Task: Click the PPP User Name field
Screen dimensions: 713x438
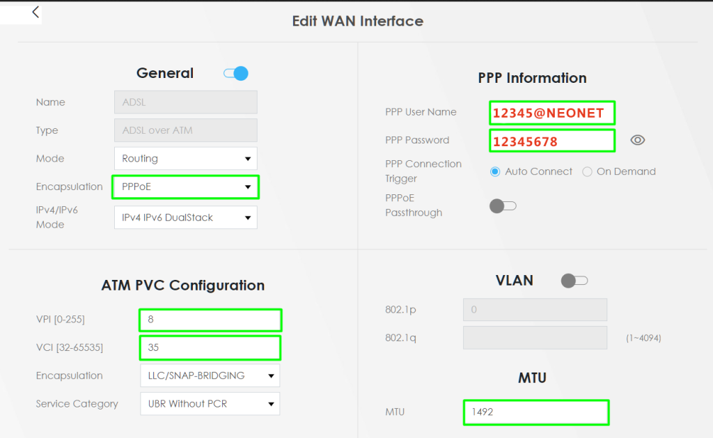Action: (551, 112)
